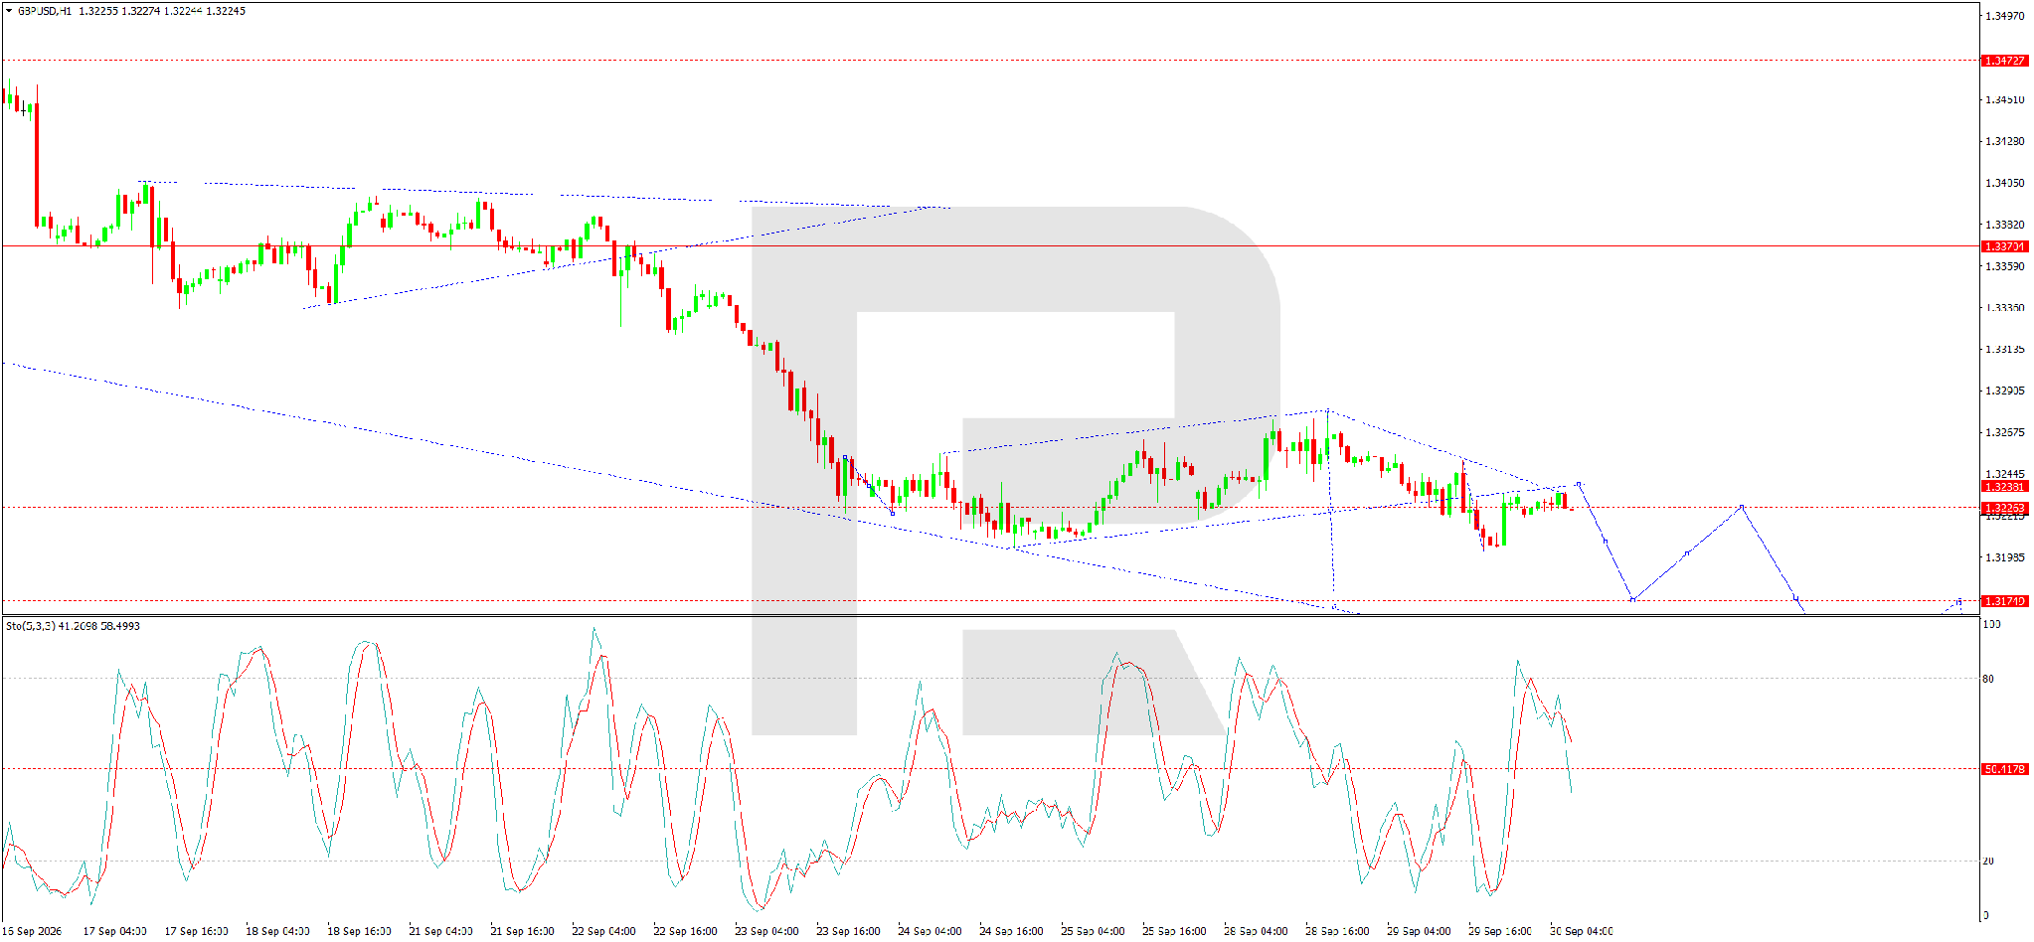
Task: Click the stochastic 80 level label
Action: [1988, 679]
